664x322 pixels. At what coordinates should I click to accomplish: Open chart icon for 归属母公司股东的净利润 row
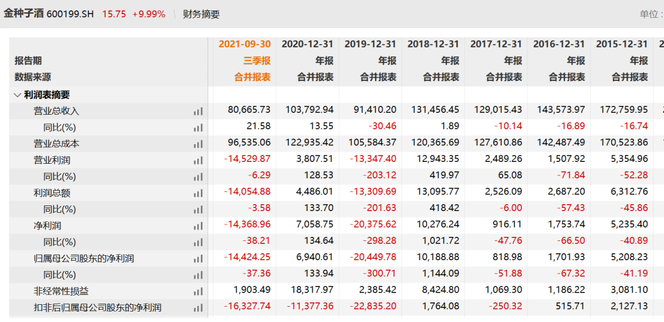point(198,259)
